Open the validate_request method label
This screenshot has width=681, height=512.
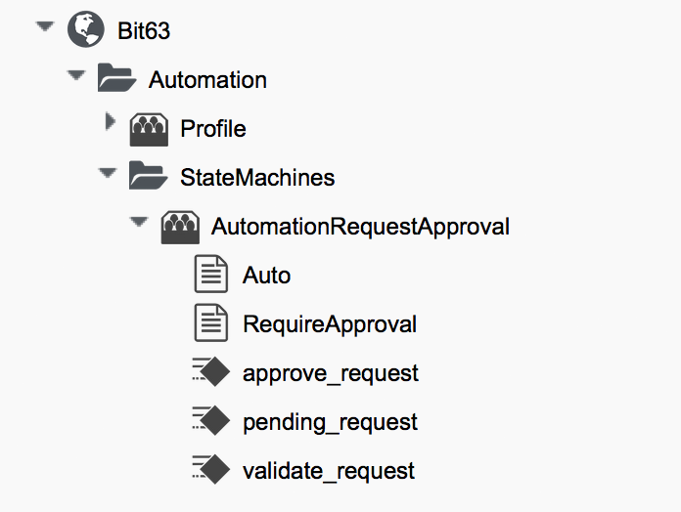tap(329, 471)
